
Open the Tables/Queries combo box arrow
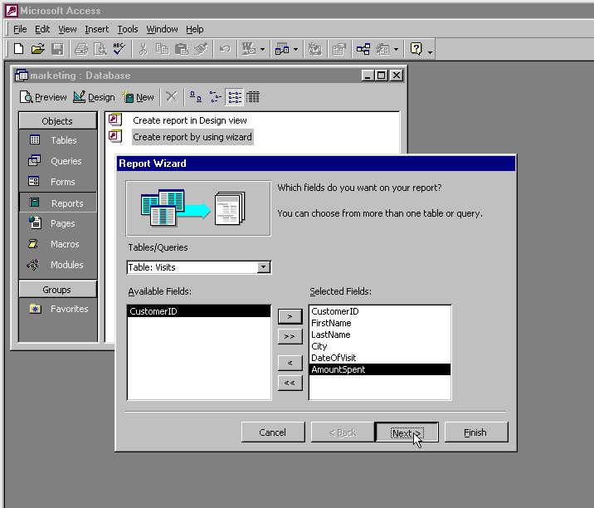pyautogui.click(x=264, y=267)
